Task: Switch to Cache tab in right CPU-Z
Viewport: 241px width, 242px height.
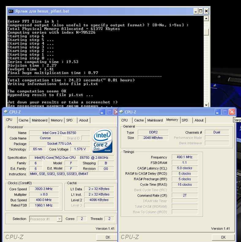Action: (139, 120)
